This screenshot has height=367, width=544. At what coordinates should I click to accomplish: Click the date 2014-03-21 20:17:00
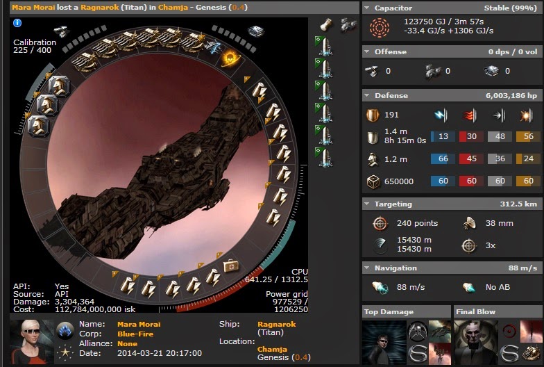pos(160,353)
